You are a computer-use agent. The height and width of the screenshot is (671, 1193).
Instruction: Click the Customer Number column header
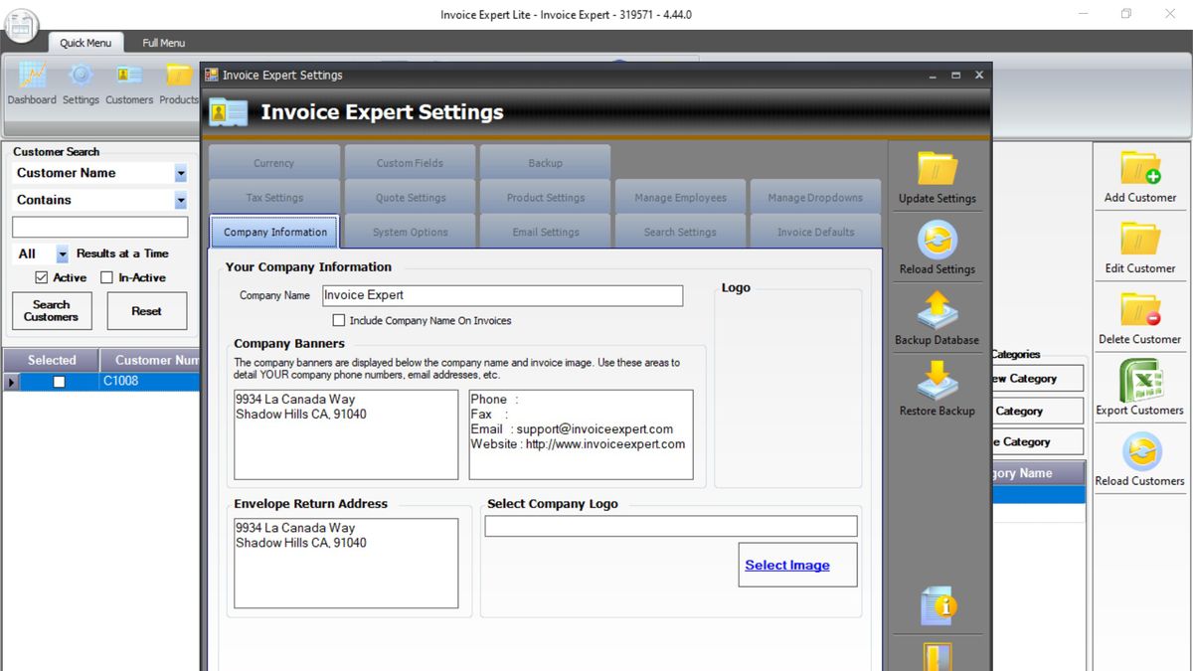(150, 360)
